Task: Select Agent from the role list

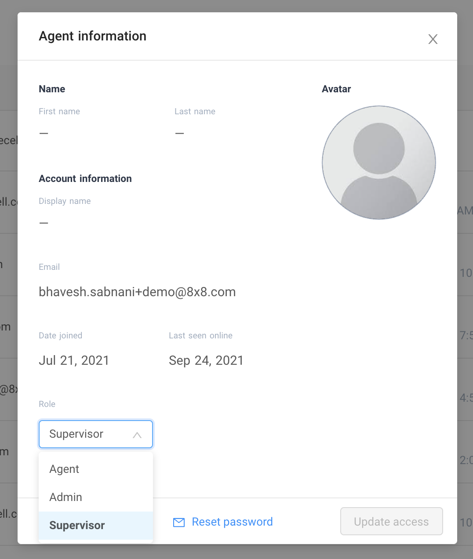Action: pyautogui.click(x=65, y=469)
